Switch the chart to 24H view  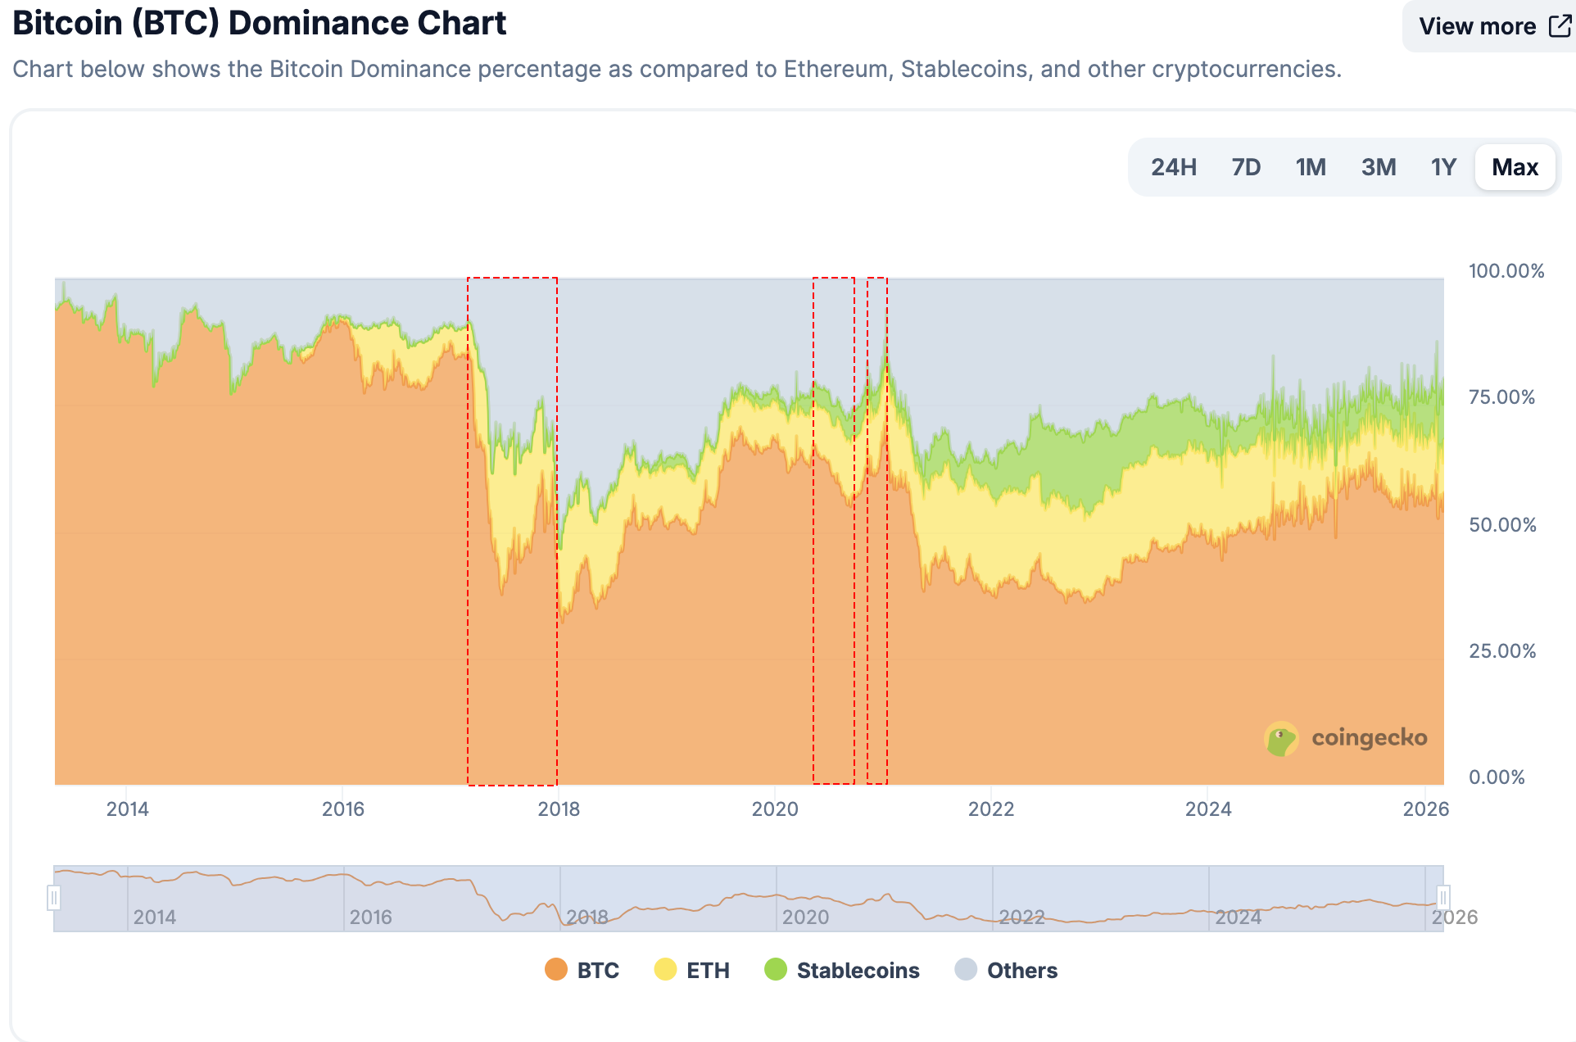(x=1174, y=167)
